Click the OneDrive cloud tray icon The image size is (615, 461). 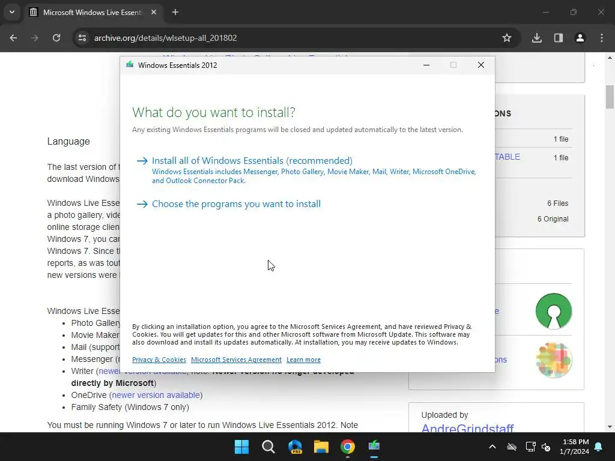click(x=512, y=447)
